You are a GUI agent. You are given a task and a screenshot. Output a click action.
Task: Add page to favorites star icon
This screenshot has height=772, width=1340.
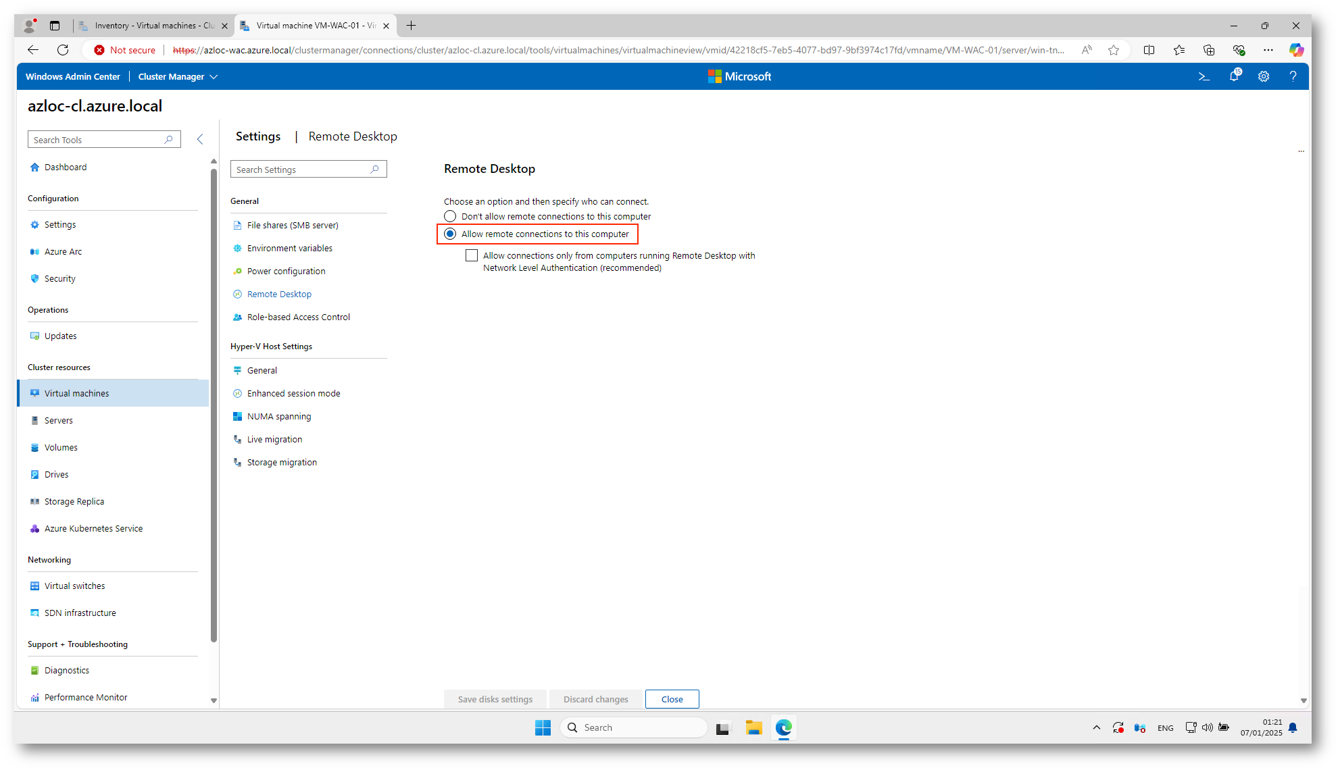[1114, 50]
